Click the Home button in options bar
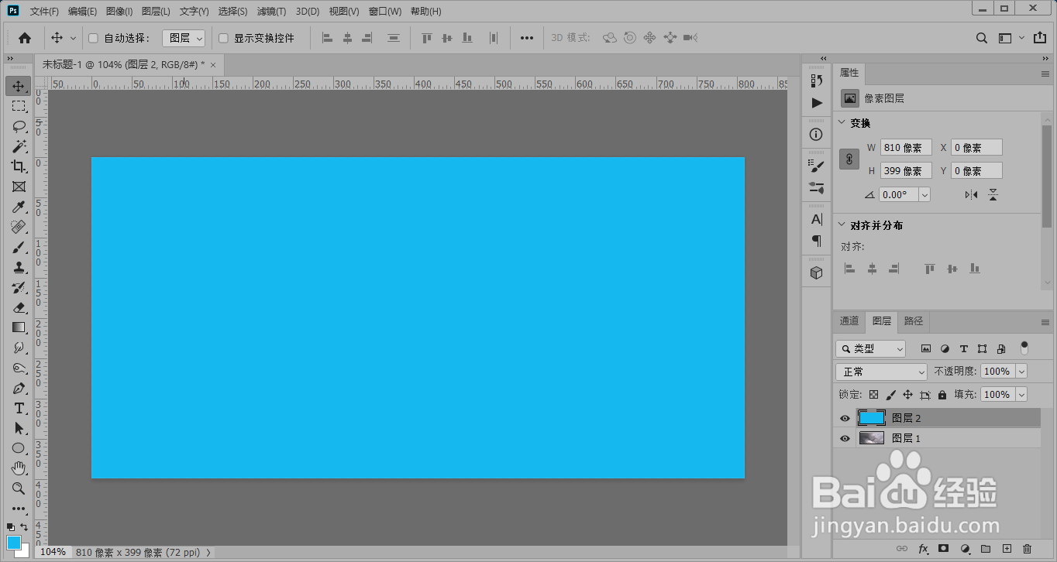 pyautogui.click(x=25, y=38)
